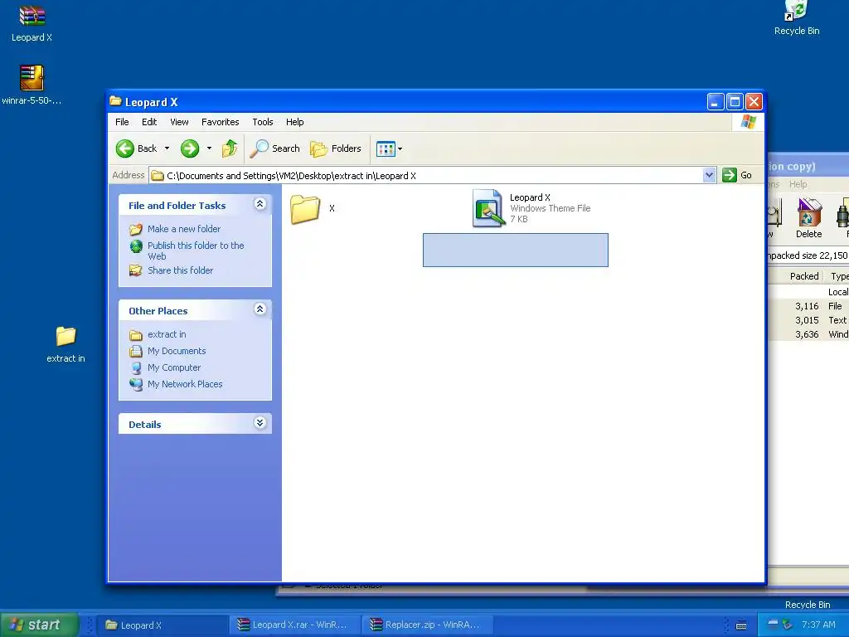The height and width of the screenshot is (637, 849).
Task: Collapse the File and Folder Tasks panel
Action: (x=260, y=204)
